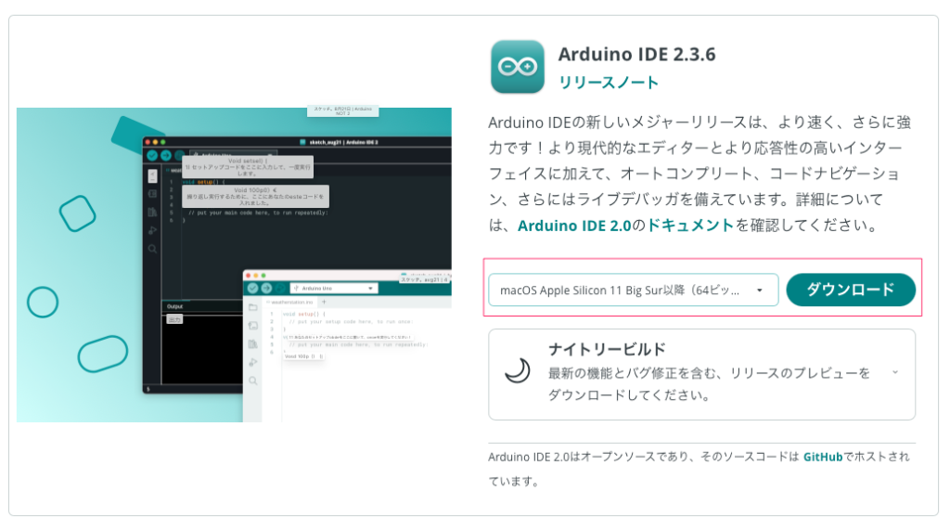Open the macOS Apple Silicon OS selection dropdown

(x=633, y=290)
